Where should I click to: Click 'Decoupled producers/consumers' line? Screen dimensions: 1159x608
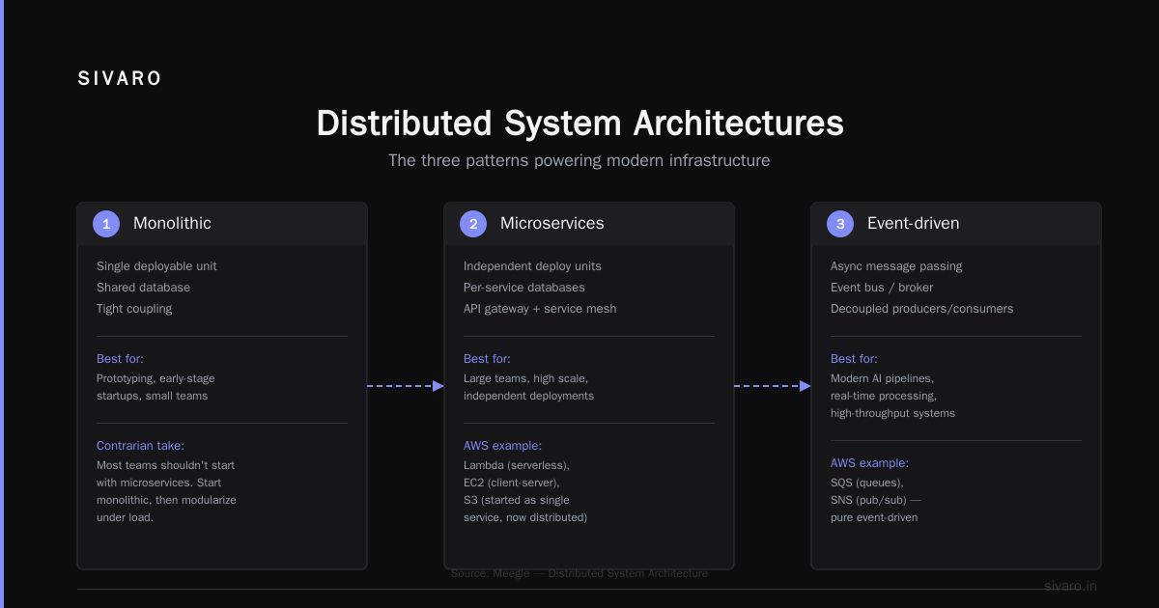click(921, 309)
